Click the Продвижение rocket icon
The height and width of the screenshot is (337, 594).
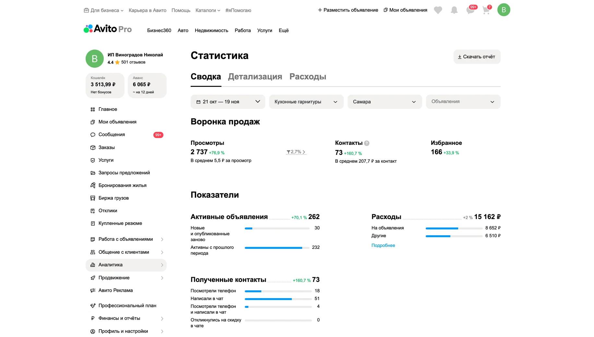pos(93,278)
